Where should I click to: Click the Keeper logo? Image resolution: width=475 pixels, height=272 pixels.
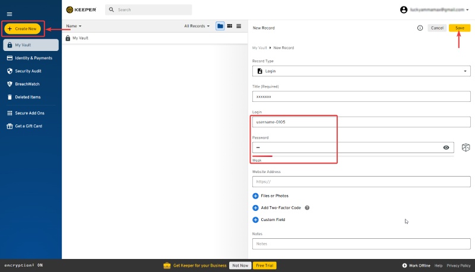tap(81, 9)
